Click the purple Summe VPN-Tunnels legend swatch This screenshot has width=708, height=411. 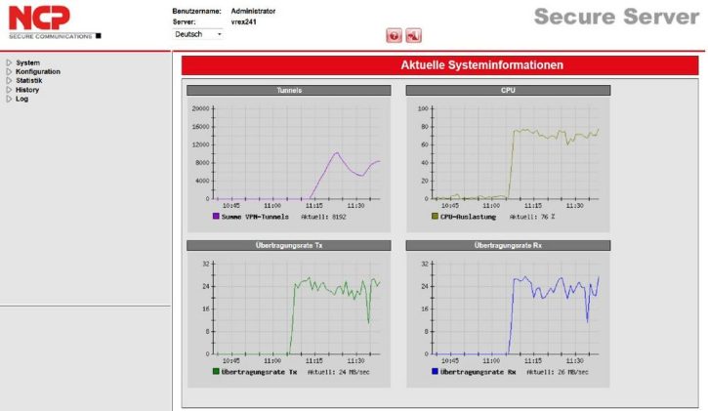[216, 217]
